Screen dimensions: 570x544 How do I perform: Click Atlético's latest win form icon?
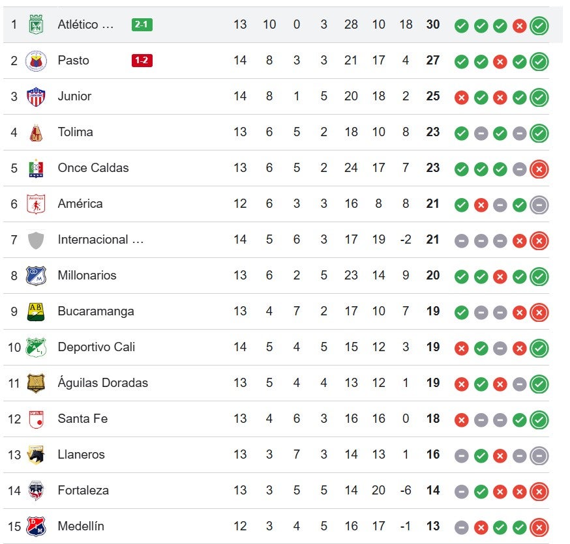539,26
